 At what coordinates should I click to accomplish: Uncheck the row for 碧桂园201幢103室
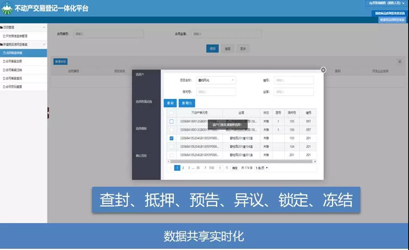[x=171, y=138]
